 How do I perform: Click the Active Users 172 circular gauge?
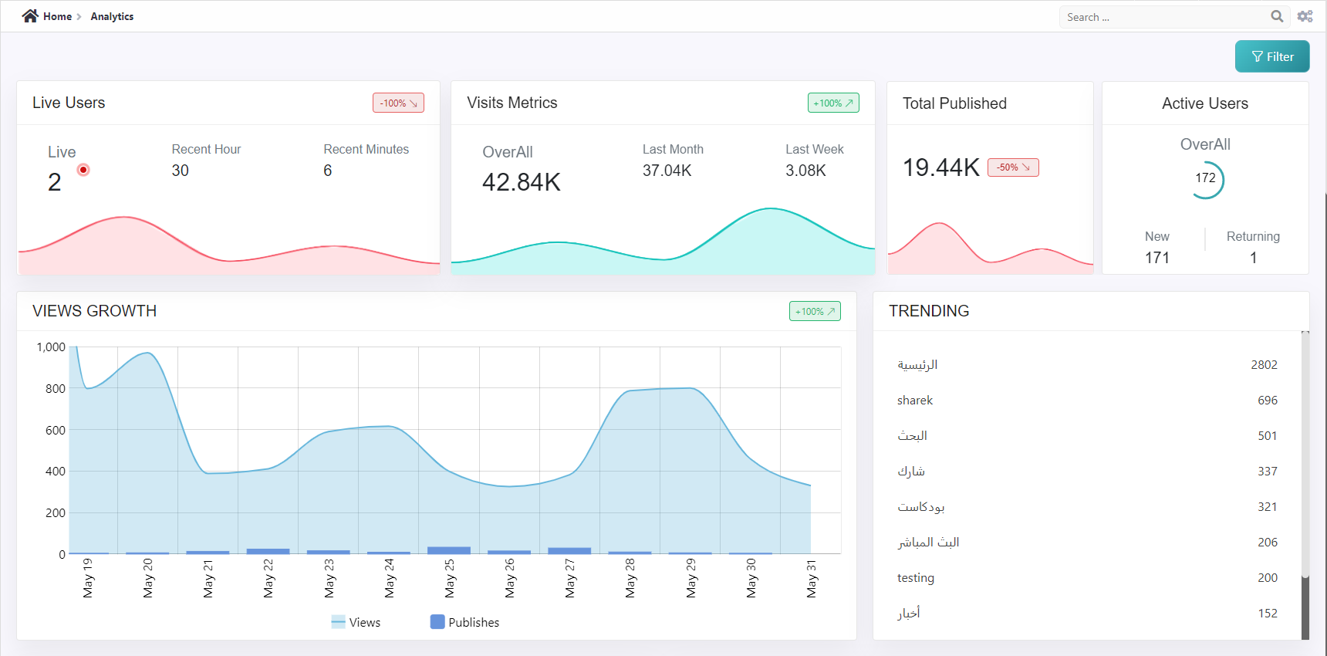[1205, 179]
